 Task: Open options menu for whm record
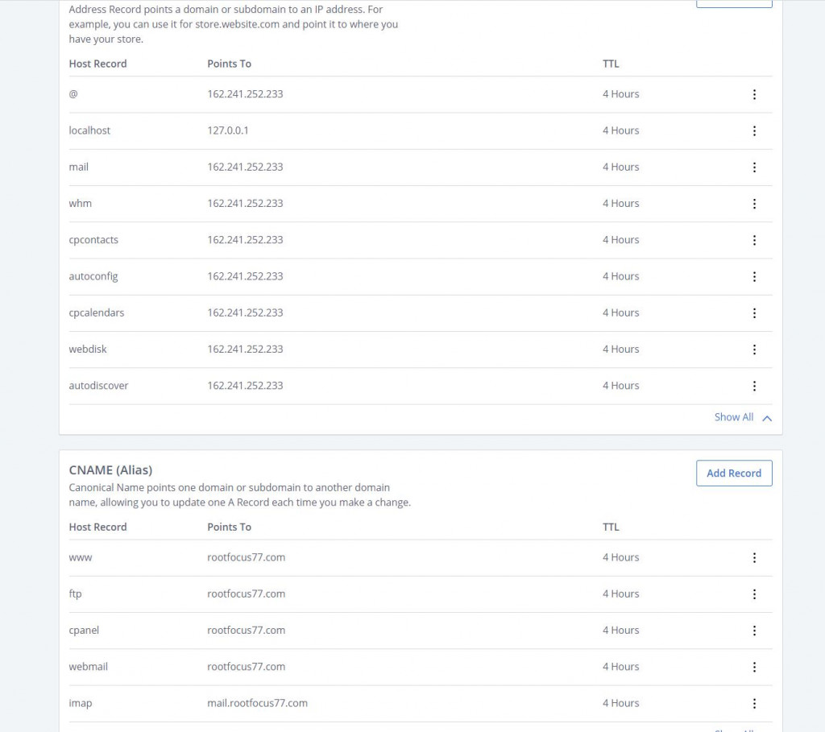tap(754, 204)
